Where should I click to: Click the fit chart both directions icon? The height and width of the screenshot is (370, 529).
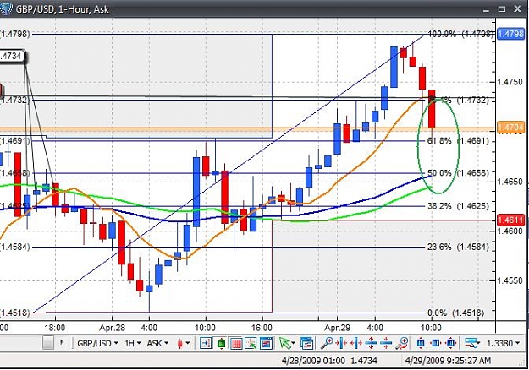pos(451,343)
